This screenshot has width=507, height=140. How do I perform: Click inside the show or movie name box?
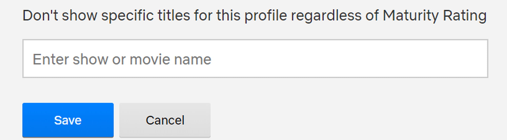[x=255, y=59]
